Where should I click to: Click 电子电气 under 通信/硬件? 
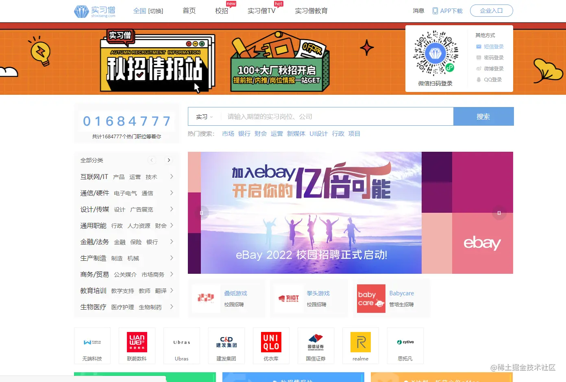125,193
